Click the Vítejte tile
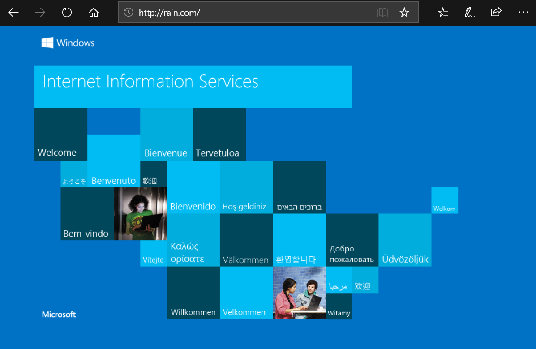 154,253
